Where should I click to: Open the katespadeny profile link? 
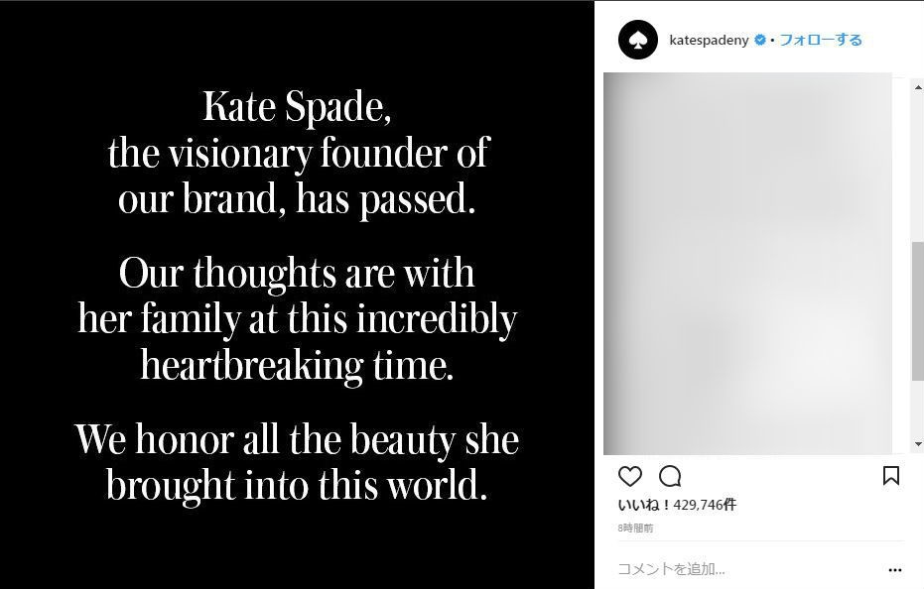click(709, 40)
